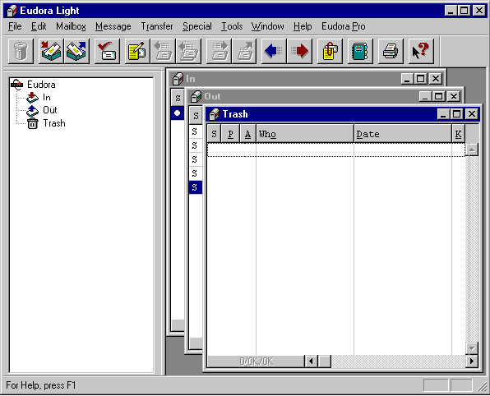Click the 0/0K/0K size indicator in Trash
Viewport: 490px width, 396px height.
(256, 361)
